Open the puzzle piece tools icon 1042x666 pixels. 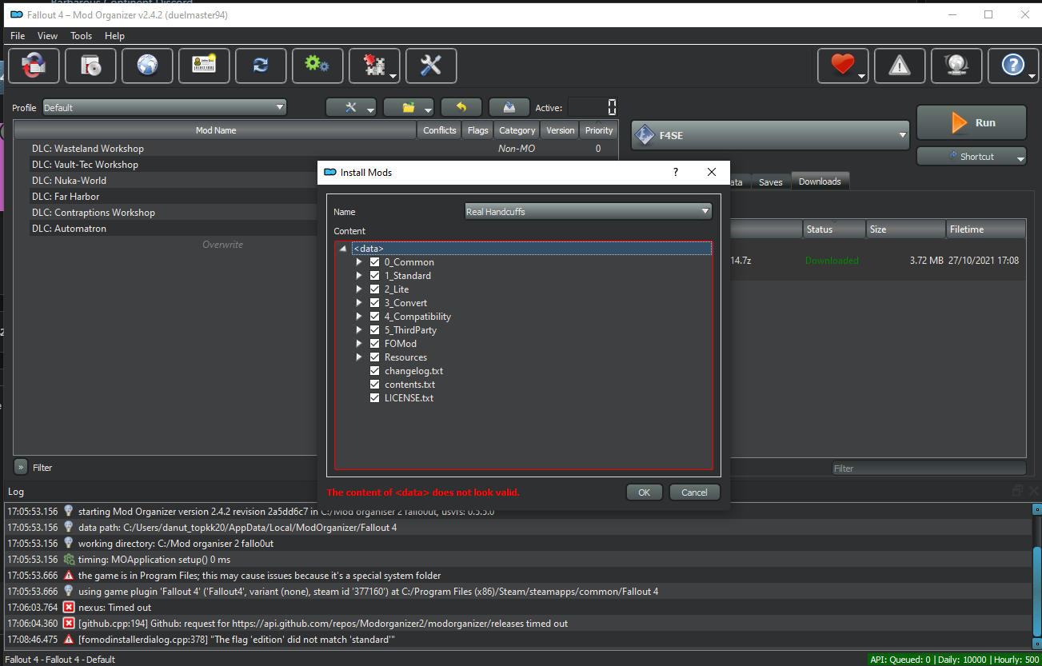coord(374,66)
